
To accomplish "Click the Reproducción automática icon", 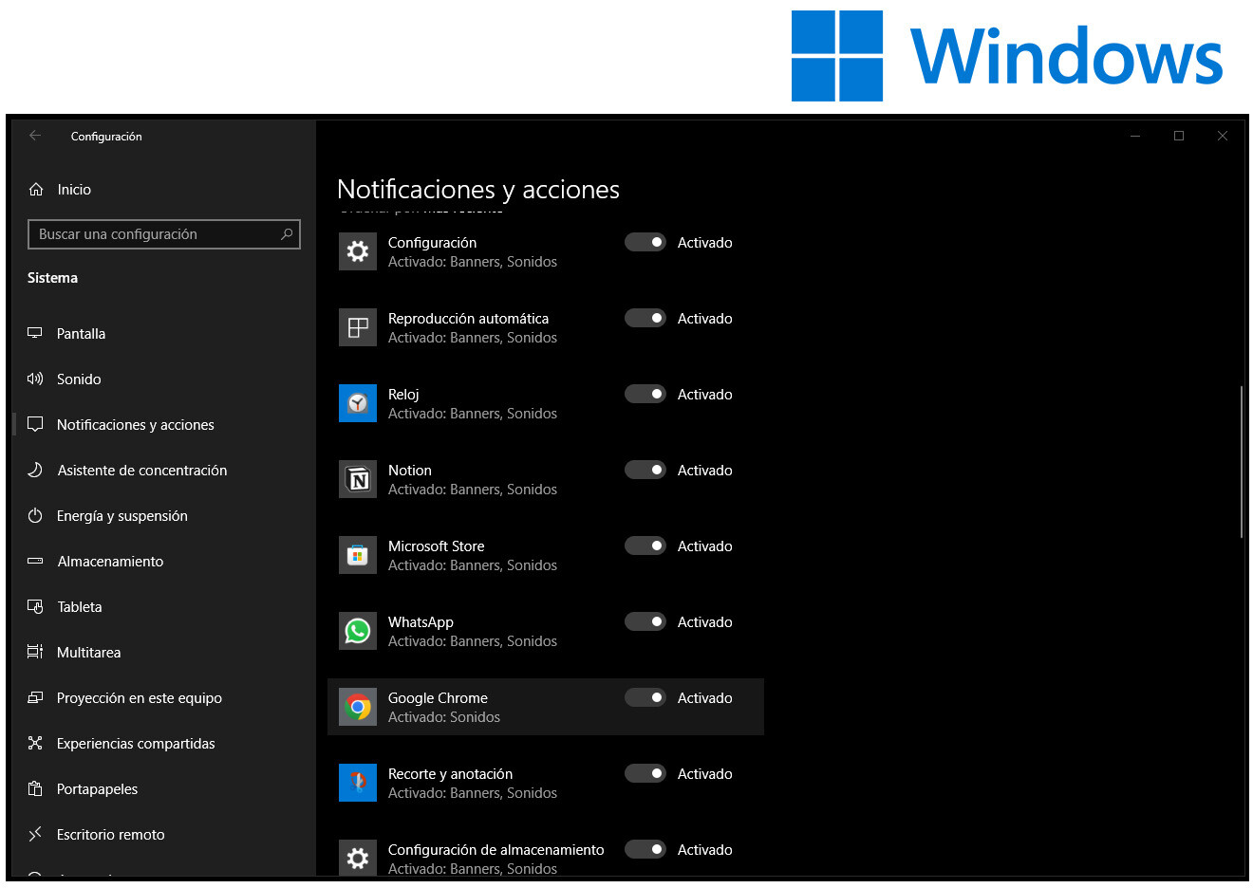I will pos(358,327).
